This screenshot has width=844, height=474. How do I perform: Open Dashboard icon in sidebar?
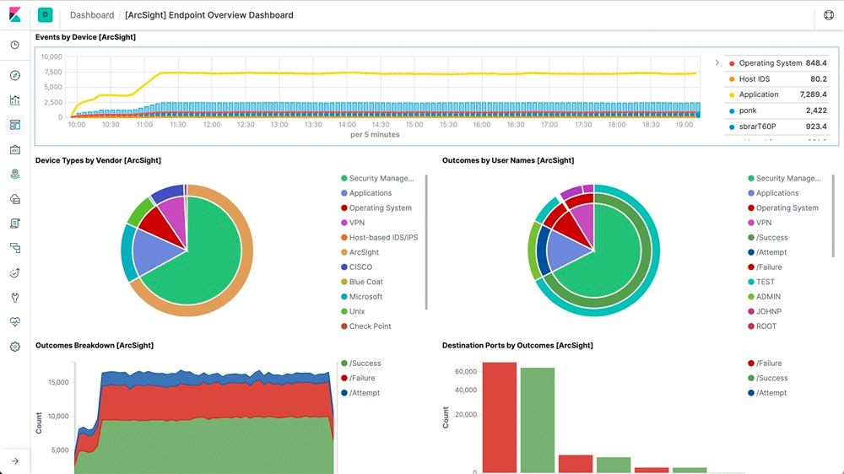15,125
